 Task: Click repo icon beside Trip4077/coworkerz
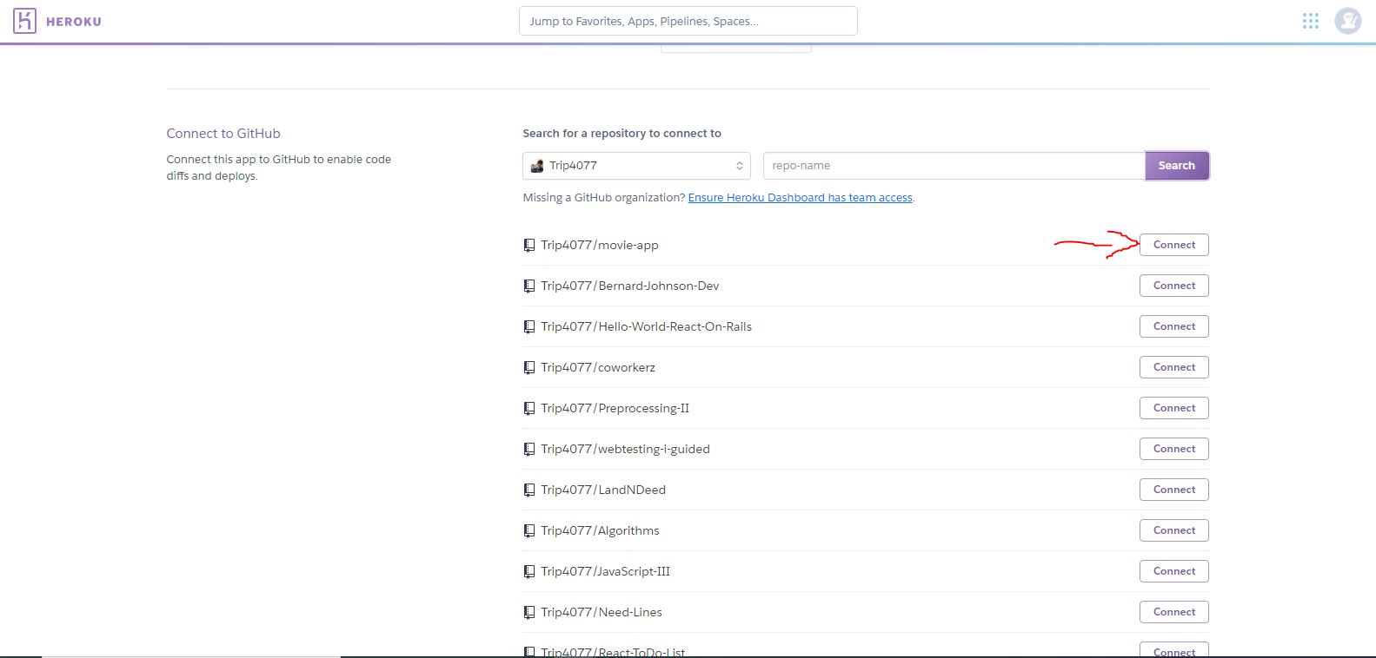click(x=528, y=368)
